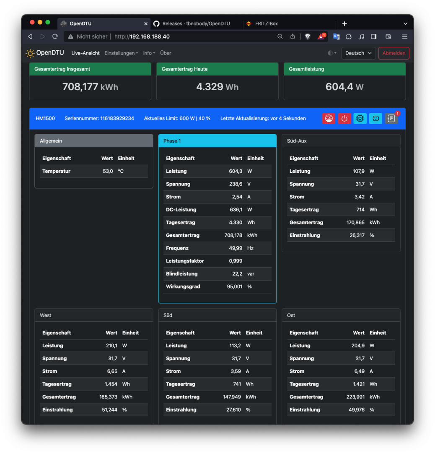The height and width of the screenshot is (453, 435).
Task: Click the OpenDTU brand name link
Action: (x=50, y=53)
